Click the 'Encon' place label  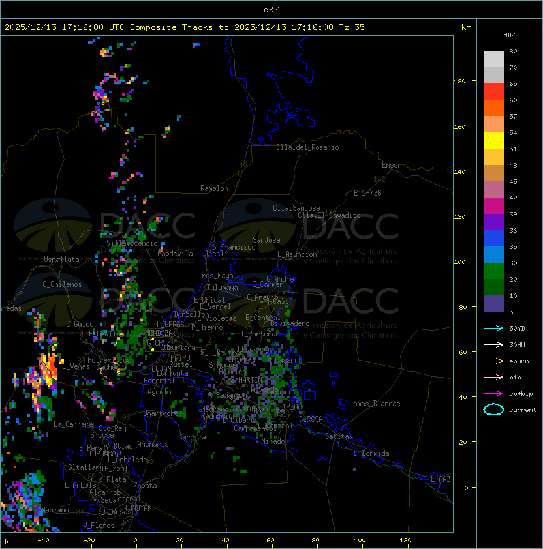tap(392, 165)
